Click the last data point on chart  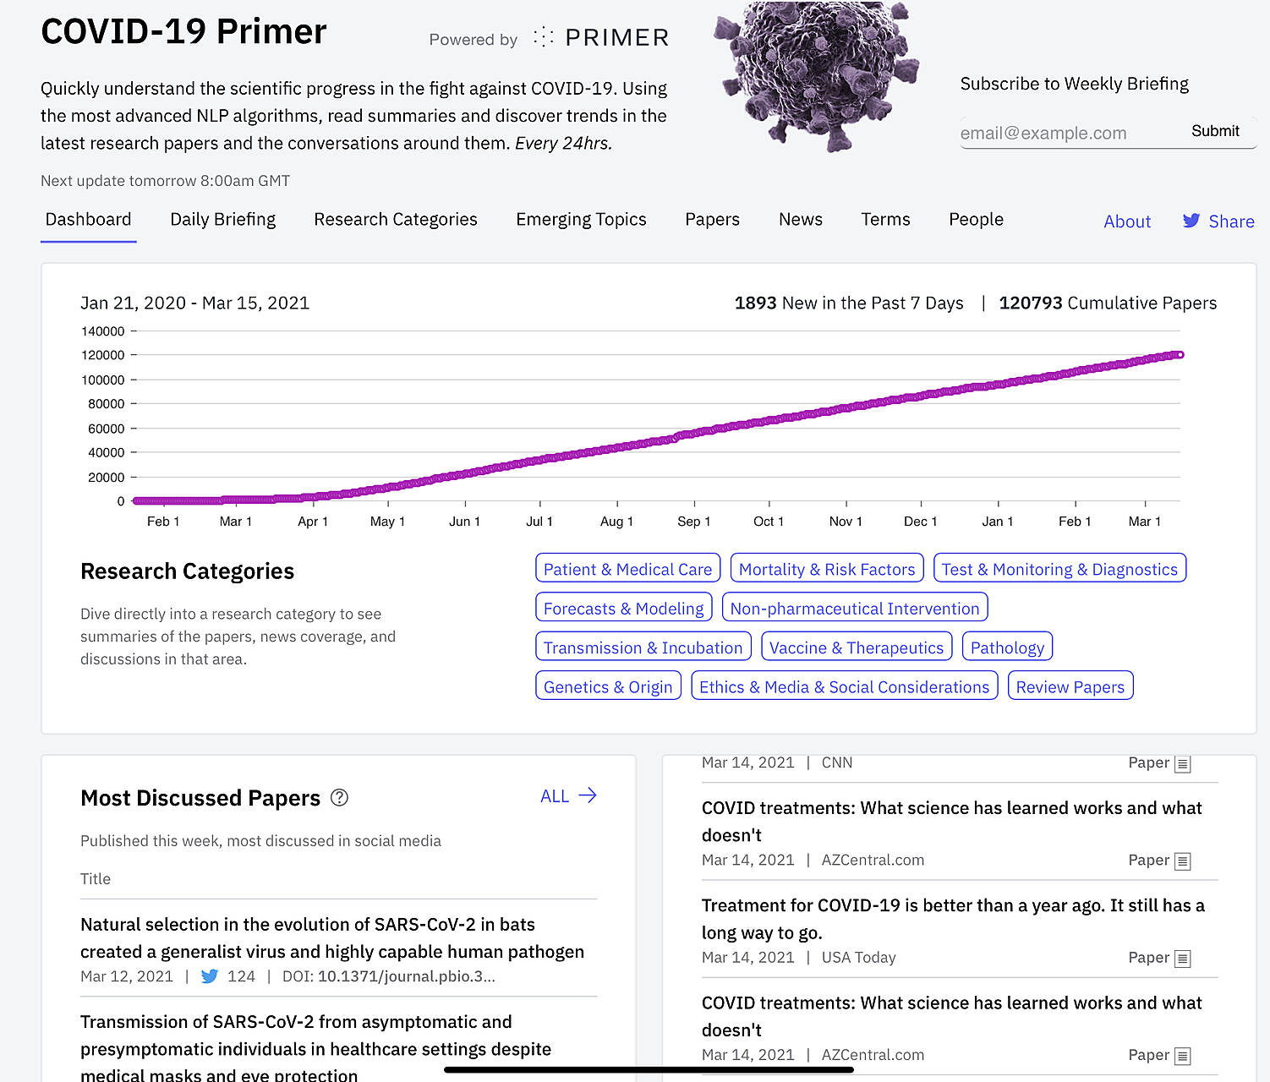[1180, 355]
